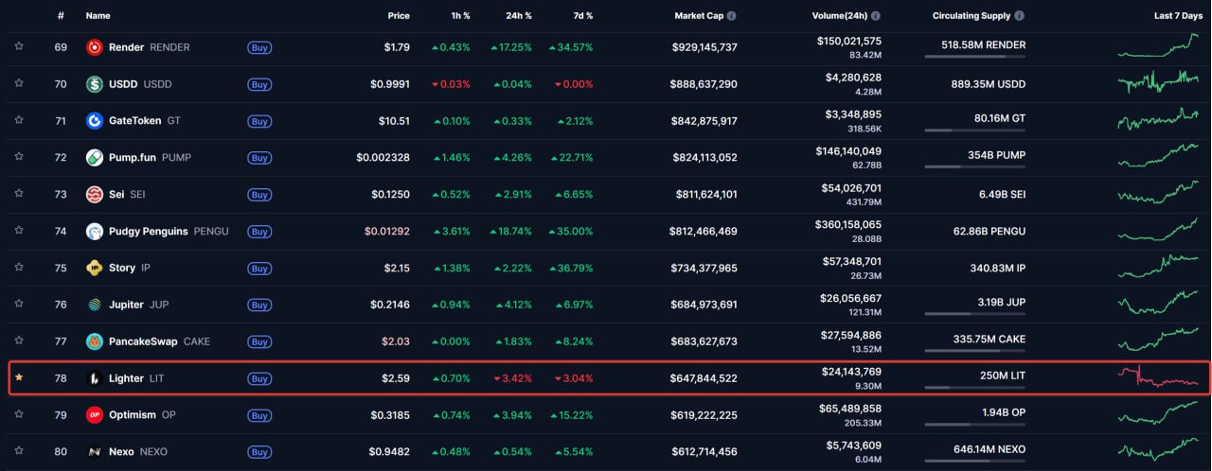Click the Render coin logo icon
This screenshot has width=1212, height=471.
click(x=95, y=47)
